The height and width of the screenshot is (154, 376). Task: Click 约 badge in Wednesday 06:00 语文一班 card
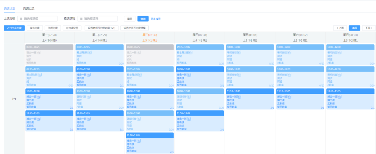139,53
